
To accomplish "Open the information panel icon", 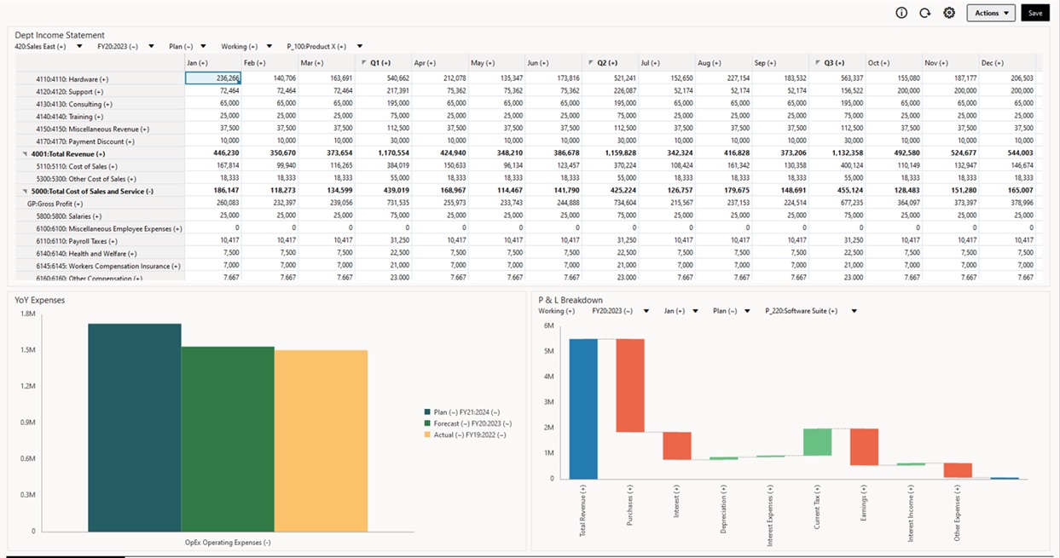I will (x=903, y=13).
